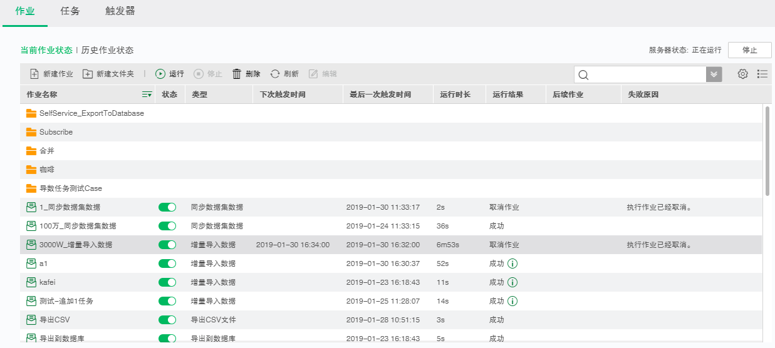
Task: Open the 咖啡 folder
Action: (x=47, y=170)
